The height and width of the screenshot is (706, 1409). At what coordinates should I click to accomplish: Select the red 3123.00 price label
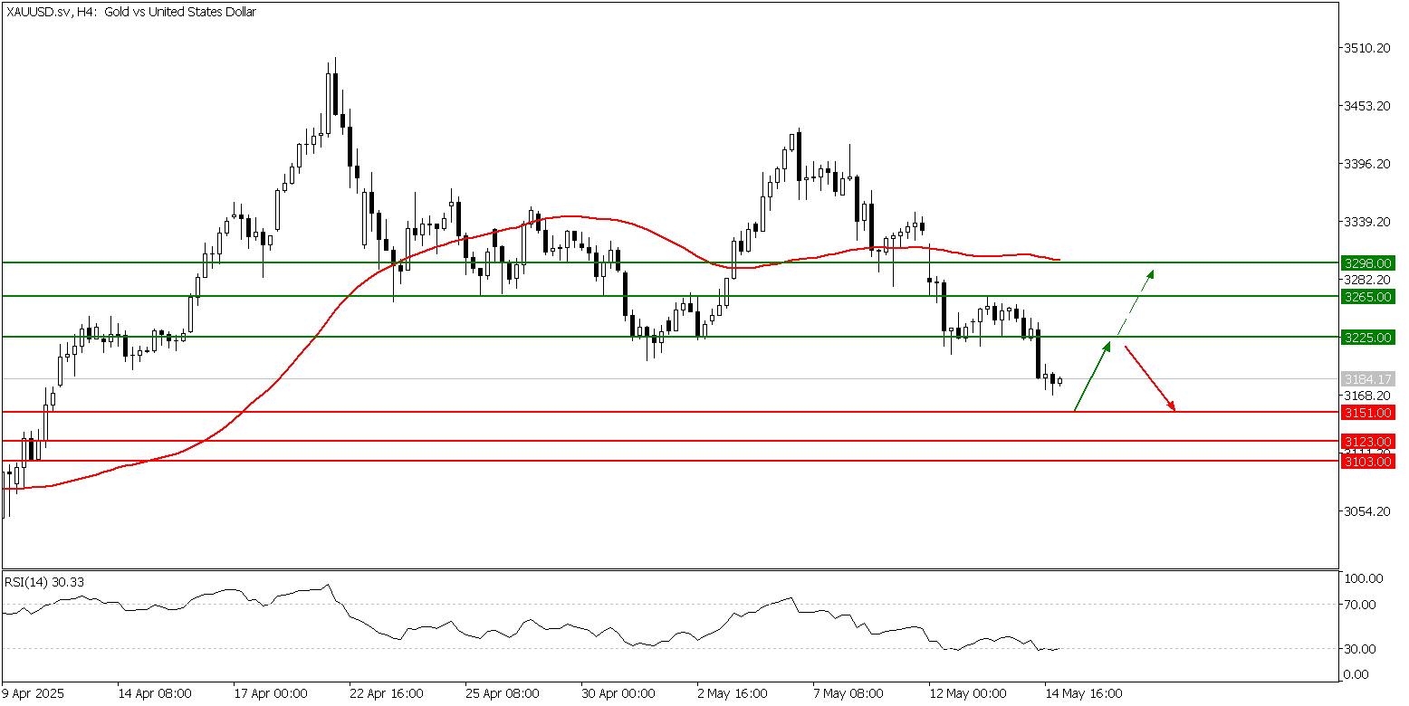[1366, 441]
